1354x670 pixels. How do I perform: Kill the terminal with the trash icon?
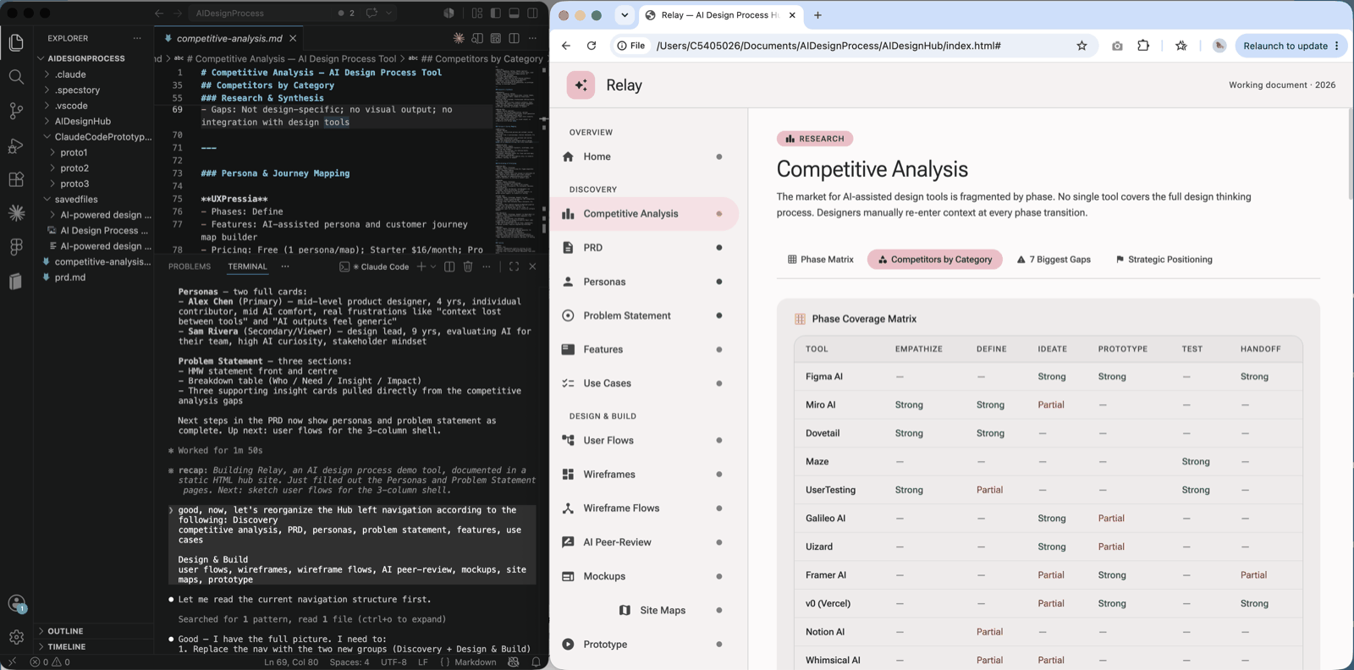coord(468,266)
